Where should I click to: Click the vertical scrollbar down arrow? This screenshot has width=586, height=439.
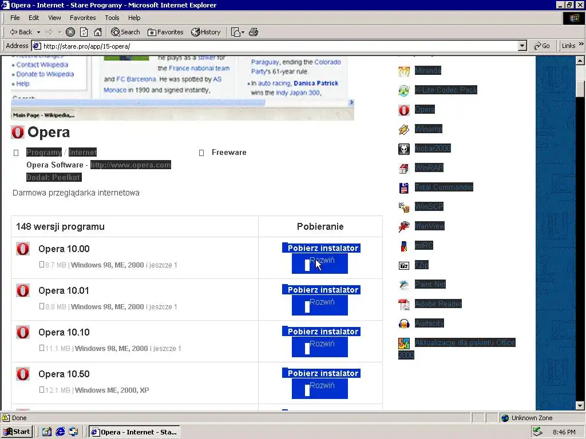(580, 406)
